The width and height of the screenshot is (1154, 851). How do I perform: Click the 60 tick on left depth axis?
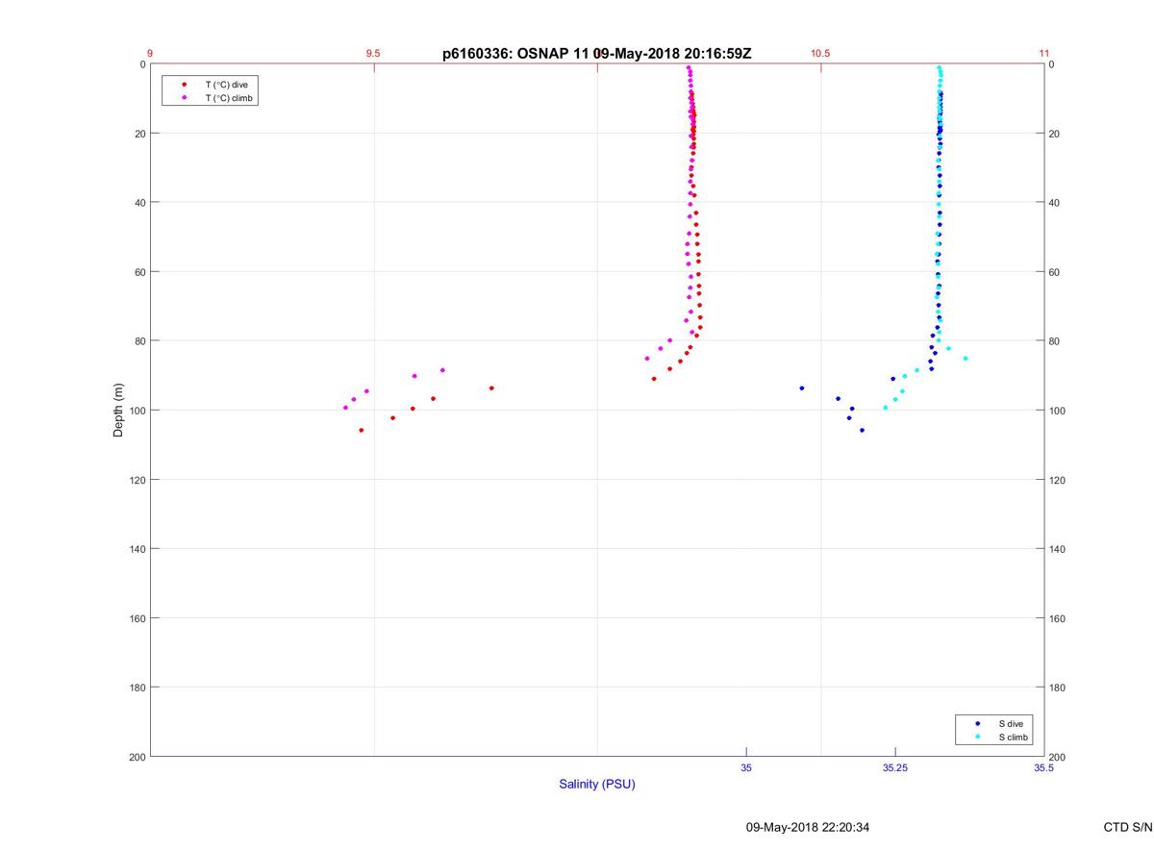pos(139,272)
